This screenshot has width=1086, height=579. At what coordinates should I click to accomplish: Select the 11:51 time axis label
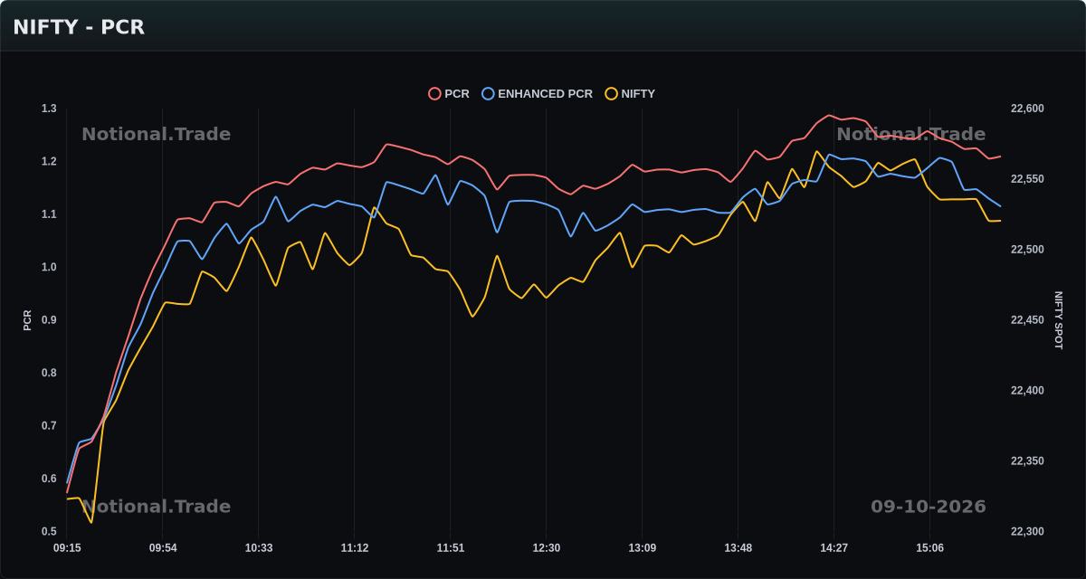tap(451, 548)
